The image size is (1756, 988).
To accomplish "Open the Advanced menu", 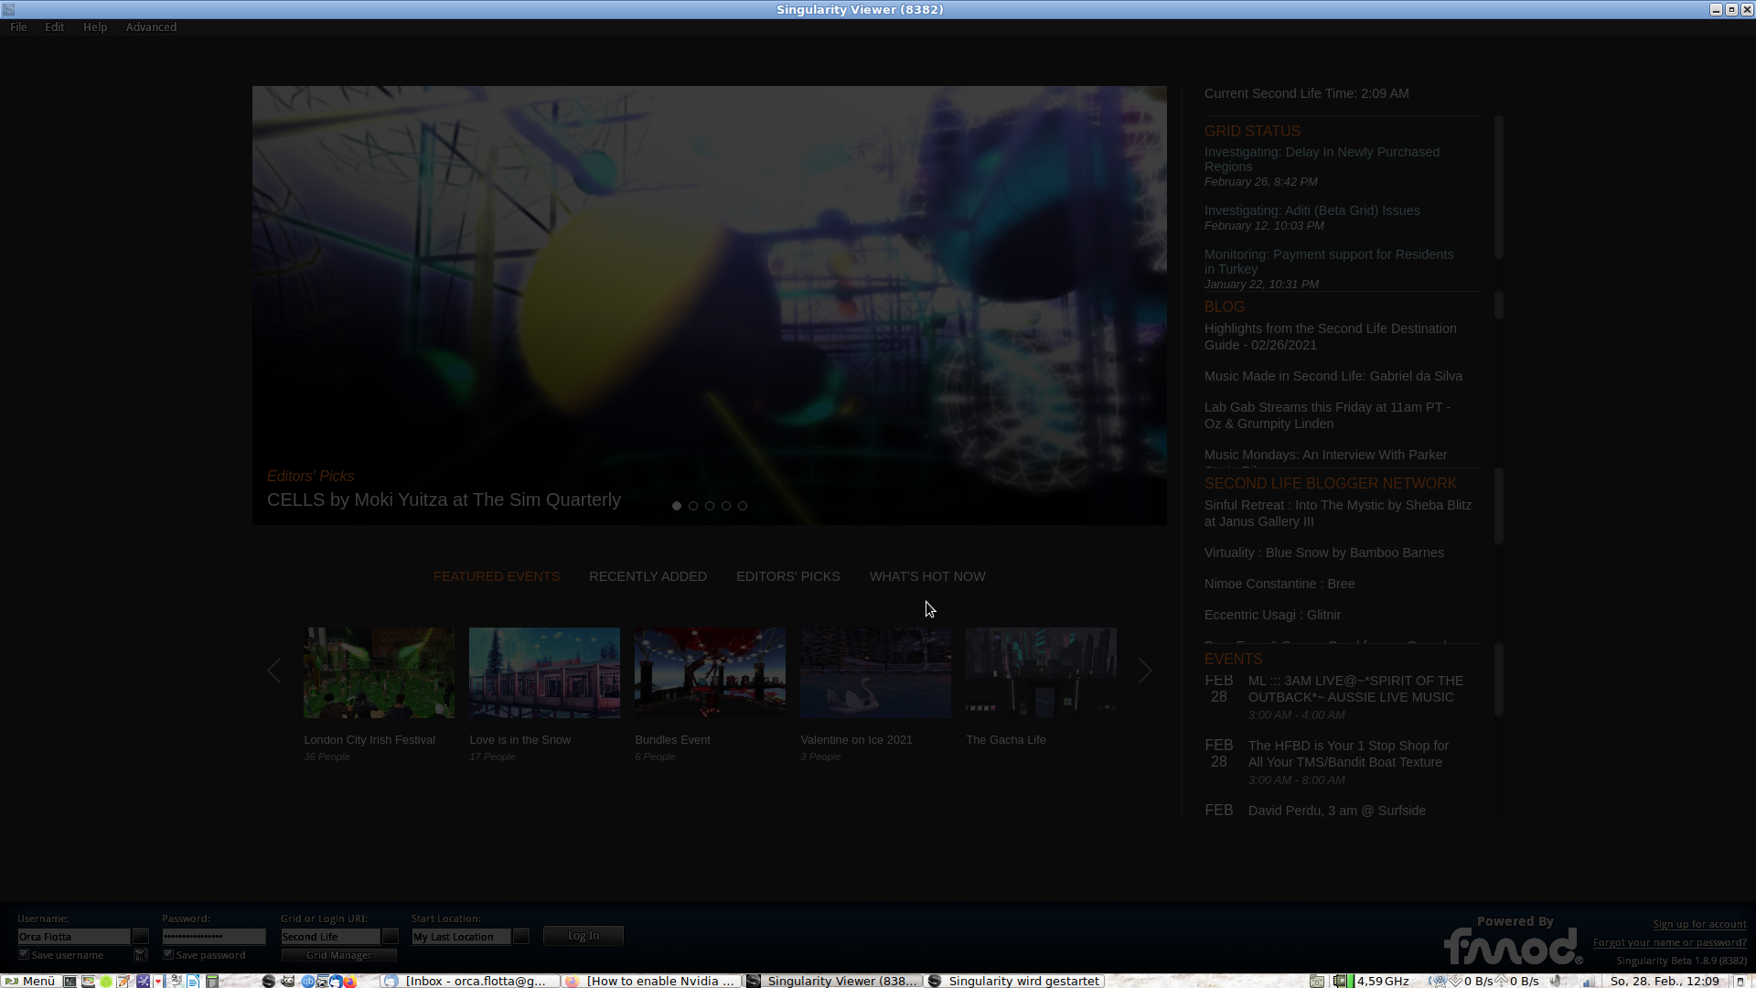I will pos(151,27).
